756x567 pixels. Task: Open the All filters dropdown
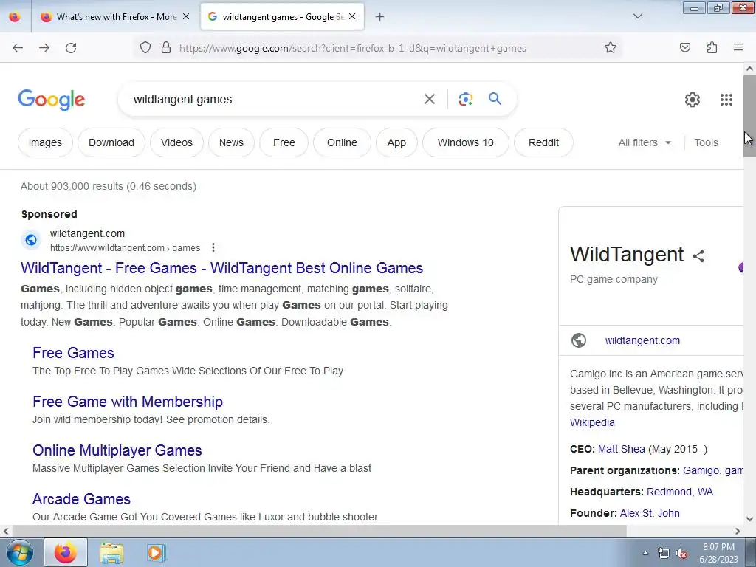[x=645, y=142]
